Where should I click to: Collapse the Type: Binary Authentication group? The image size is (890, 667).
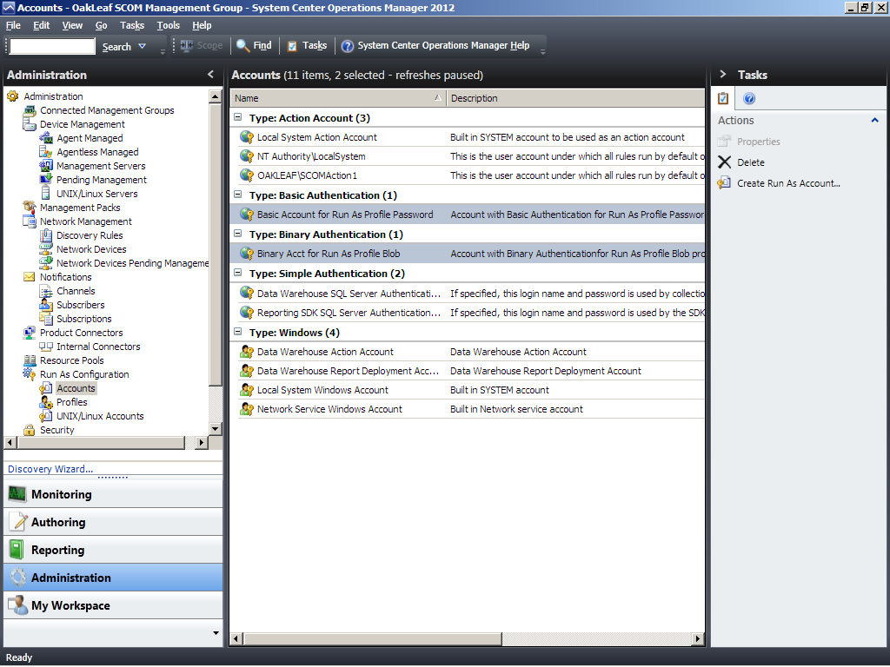coord(238,234)
